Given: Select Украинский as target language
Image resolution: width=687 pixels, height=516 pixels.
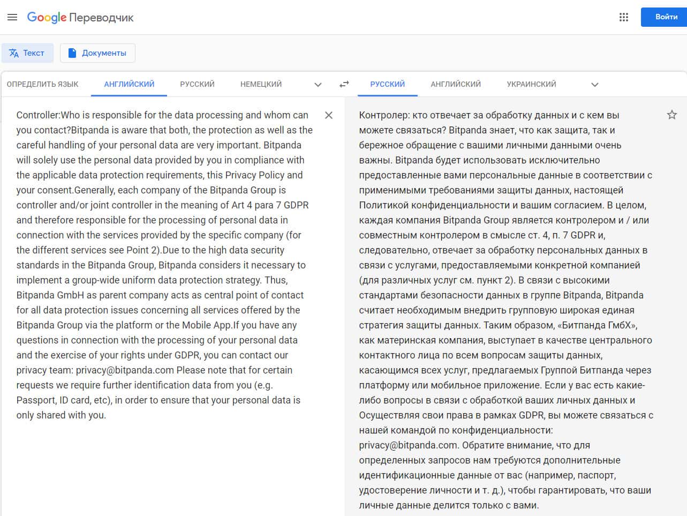Looking at the screenshot, I should pos(532,84).
